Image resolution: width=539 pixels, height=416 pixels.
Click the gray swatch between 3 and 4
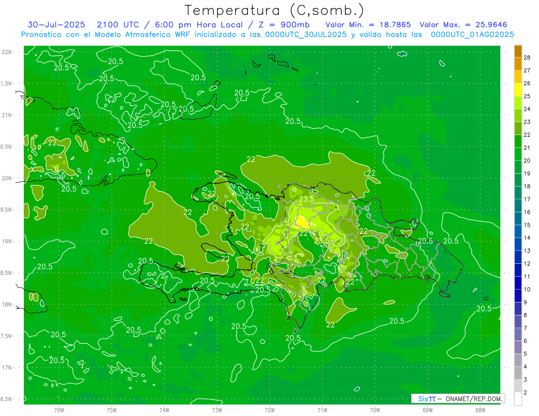(518, 373)
